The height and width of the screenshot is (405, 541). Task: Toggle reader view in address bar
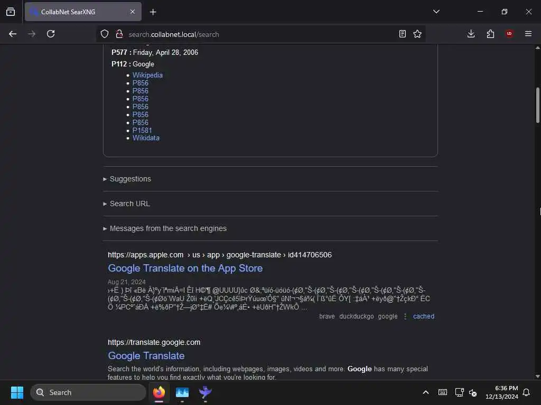point(402,34)
